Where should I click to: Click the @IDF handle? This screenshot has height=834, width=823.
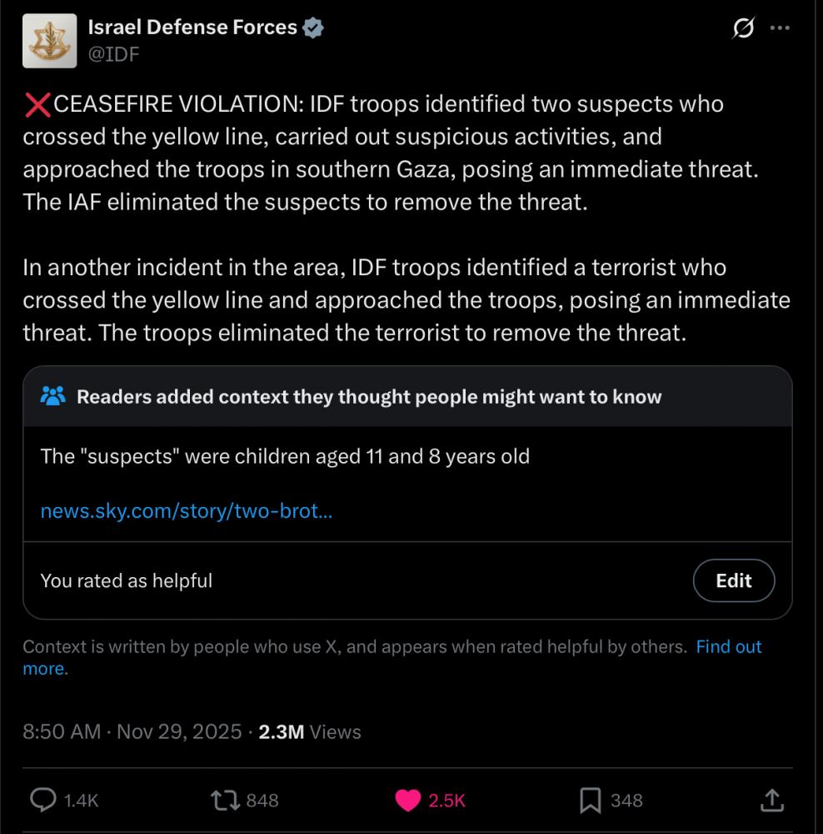tap(113, 54)
